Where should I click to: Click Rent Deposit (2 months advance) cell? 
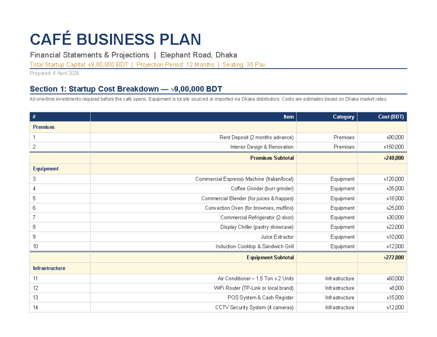tap(193, 137)
